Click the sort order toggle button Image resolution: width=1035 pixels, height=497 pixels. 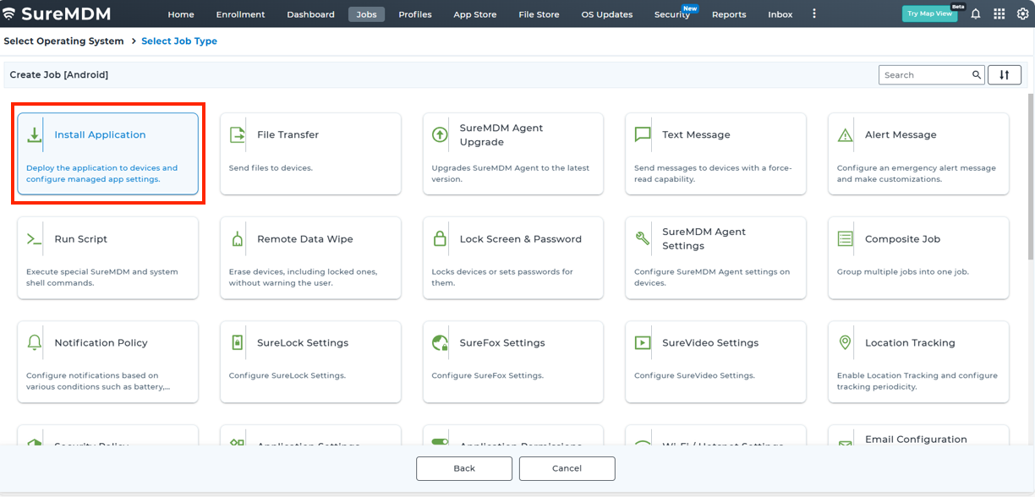tap(1004, 75)
